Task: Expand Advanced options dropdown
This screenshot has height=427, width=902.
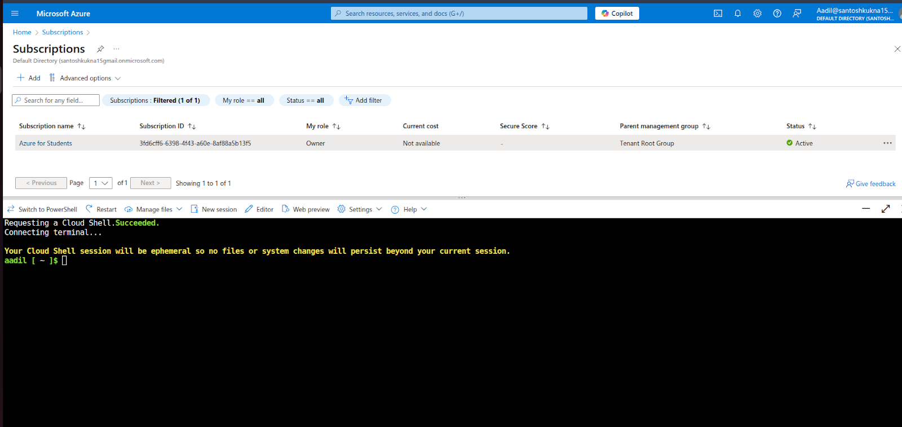Action: tap(85, 78)
